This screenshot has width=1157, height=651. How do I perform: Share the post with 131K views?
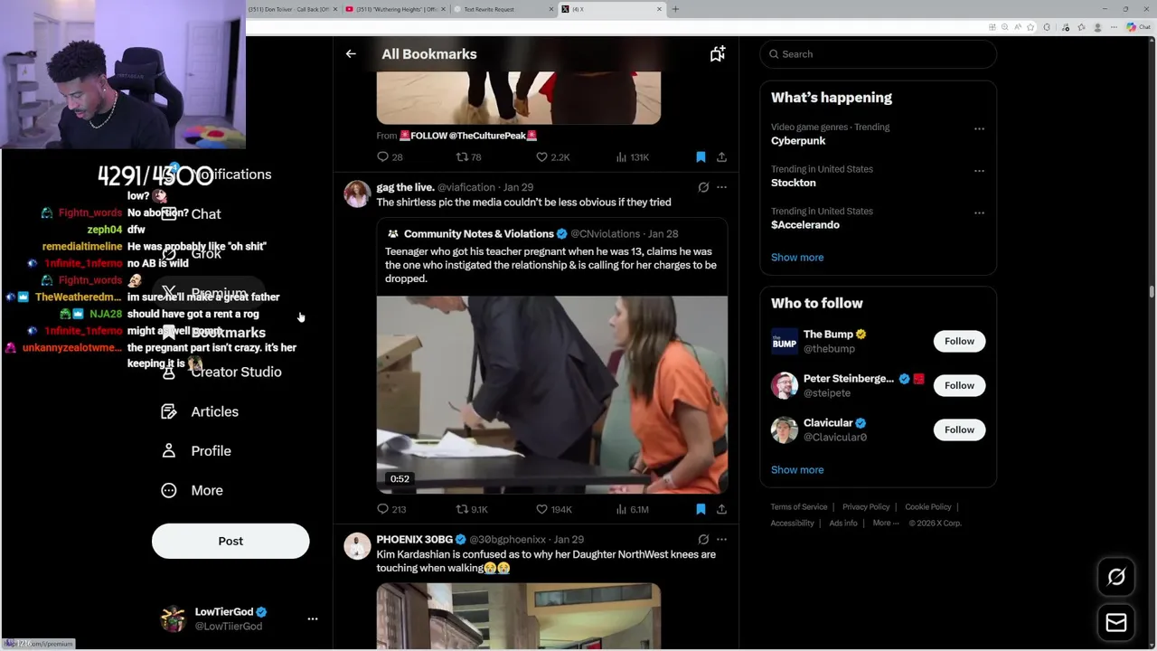721,157
